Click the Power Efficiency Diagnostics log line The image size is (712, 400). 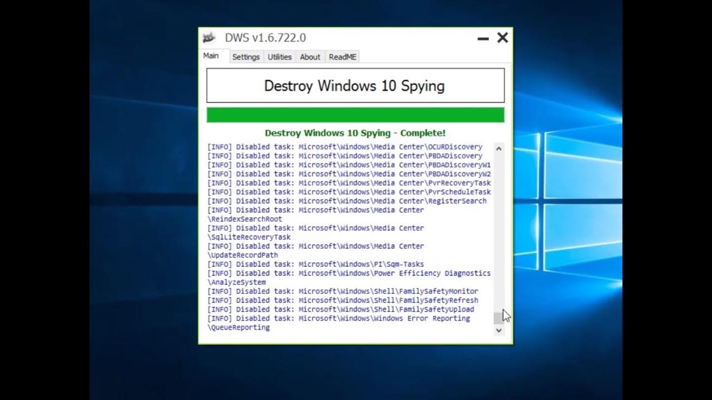(349, 273)
